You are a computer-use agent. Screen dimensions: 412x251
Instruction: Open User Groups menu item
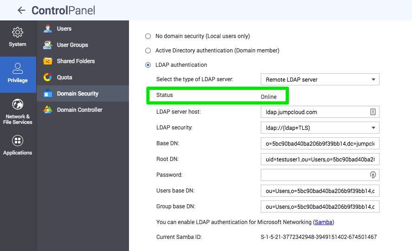pyautogui.click(x=72, y=45)
